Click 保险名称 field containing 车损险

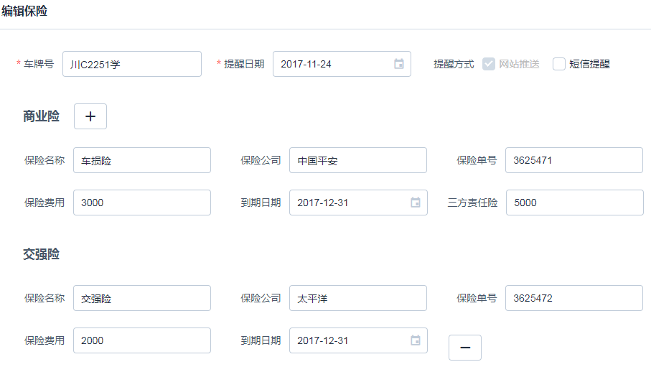pyautogui.click(x=141, y=160)
